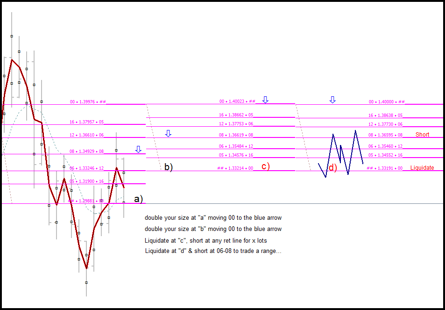This screenshot has height=310, width=445.
Task: Select the 16 • 1.37957 • 05 level label
Action: (87, 122)
